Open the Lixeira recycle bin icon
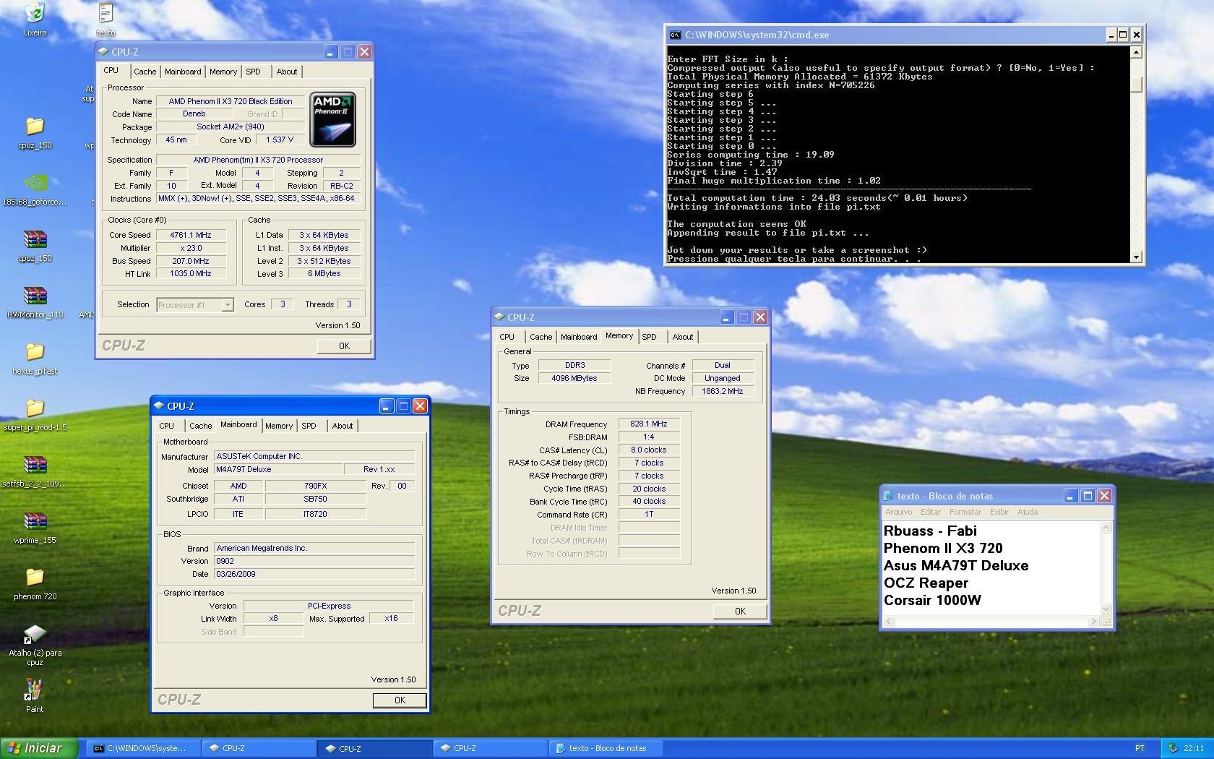This screenshot has width=1214, height=759. click(x=35, y=13)
